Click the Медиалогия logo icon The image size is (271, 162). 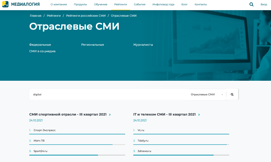[x=5, y=4]
